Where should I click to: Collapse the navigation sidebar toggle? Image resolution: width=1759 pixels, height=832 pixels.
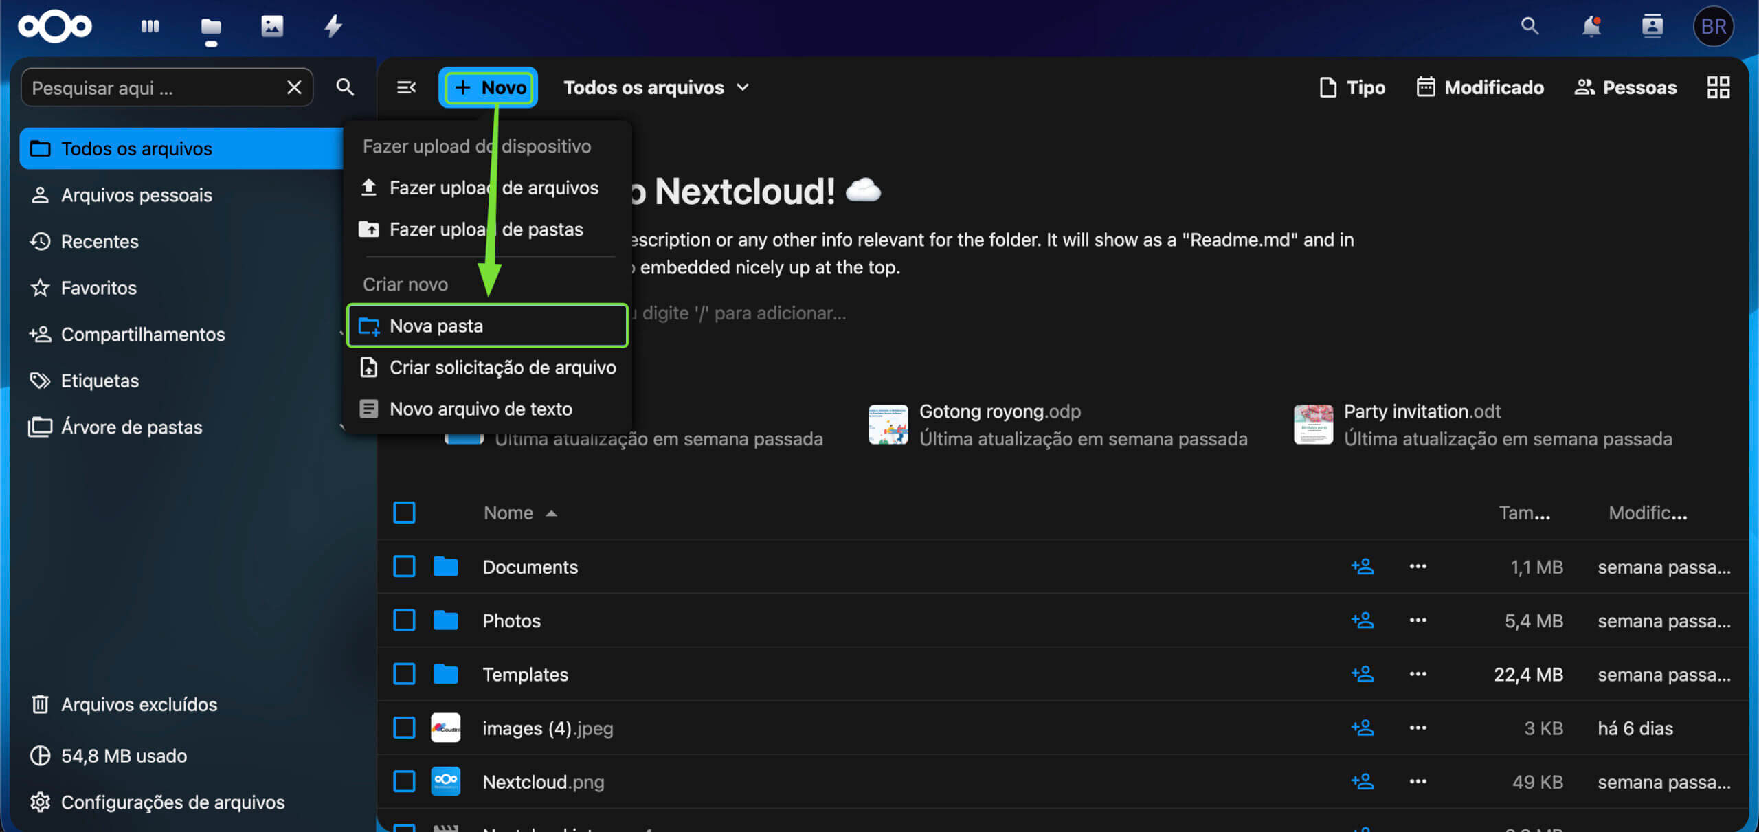[406, 88]
